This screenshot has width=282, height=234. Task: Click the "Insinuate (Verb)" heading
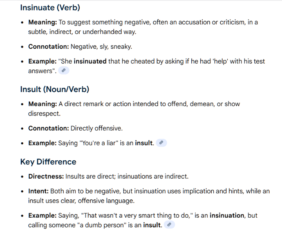tap(50, 7)
